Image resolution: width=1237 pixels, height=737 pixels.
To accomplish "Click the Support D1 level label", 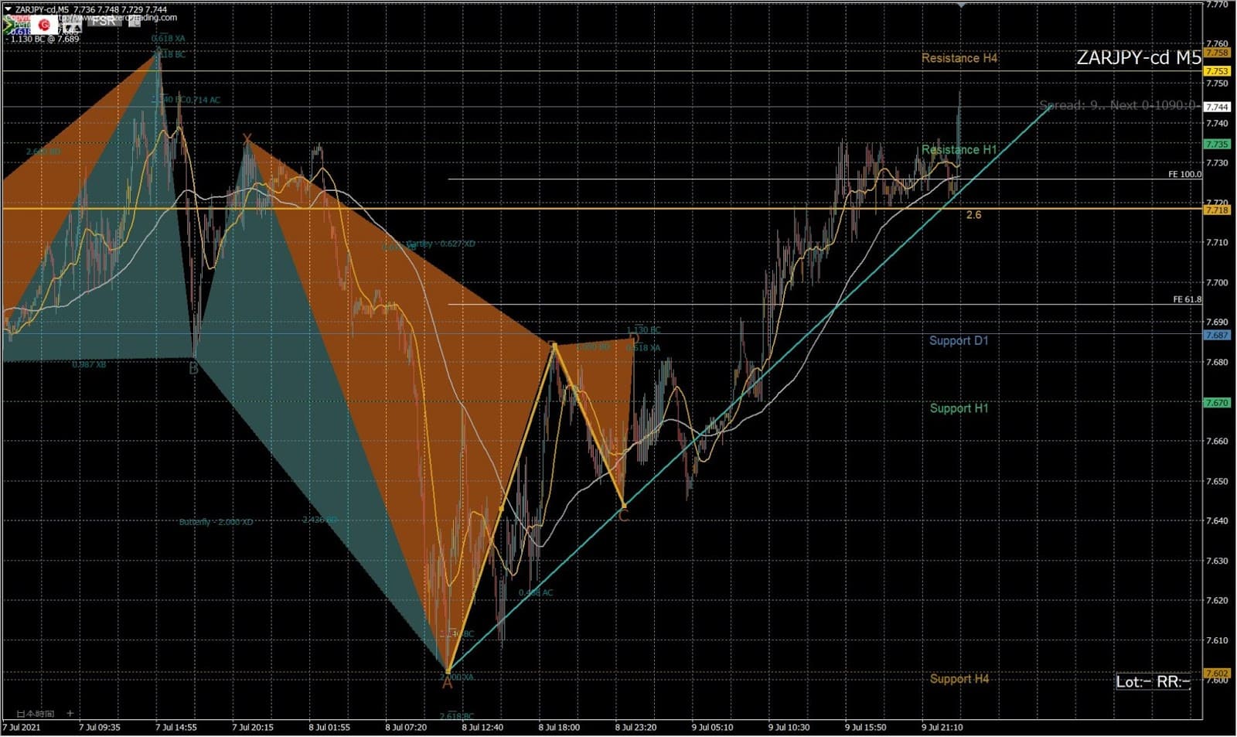I will 959,341.
